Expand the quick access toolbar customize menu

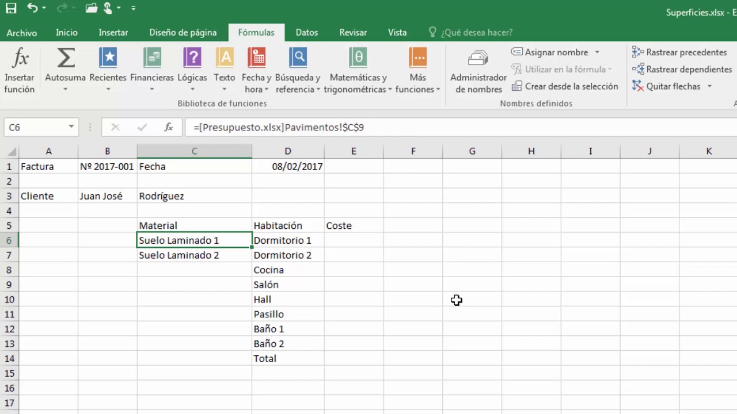(x=134, y=8)
